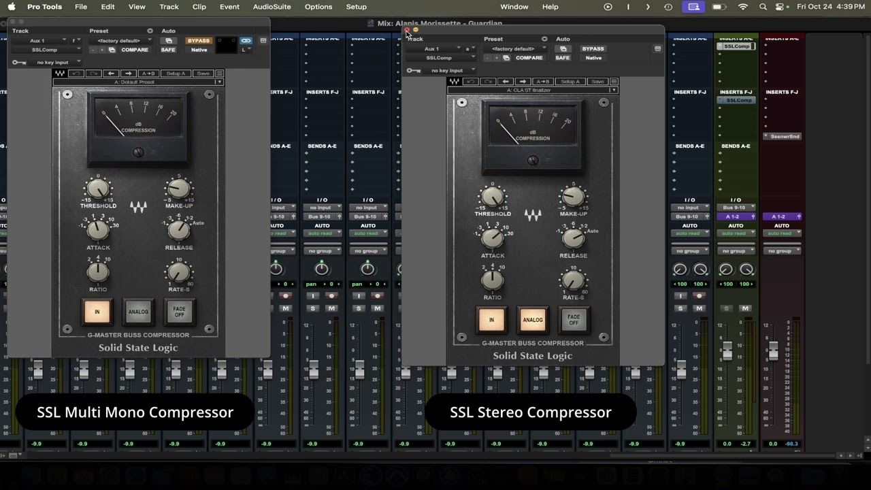871x490 pixels.
Task: Open the no key input dropdown in right plugin
Action: (449, 71)
